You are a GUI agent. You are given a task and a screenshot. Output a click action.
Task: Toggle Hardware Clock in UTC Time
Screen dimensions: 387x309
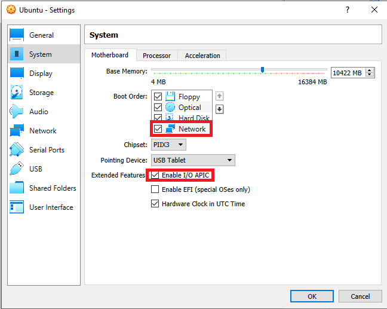(155, 204)
